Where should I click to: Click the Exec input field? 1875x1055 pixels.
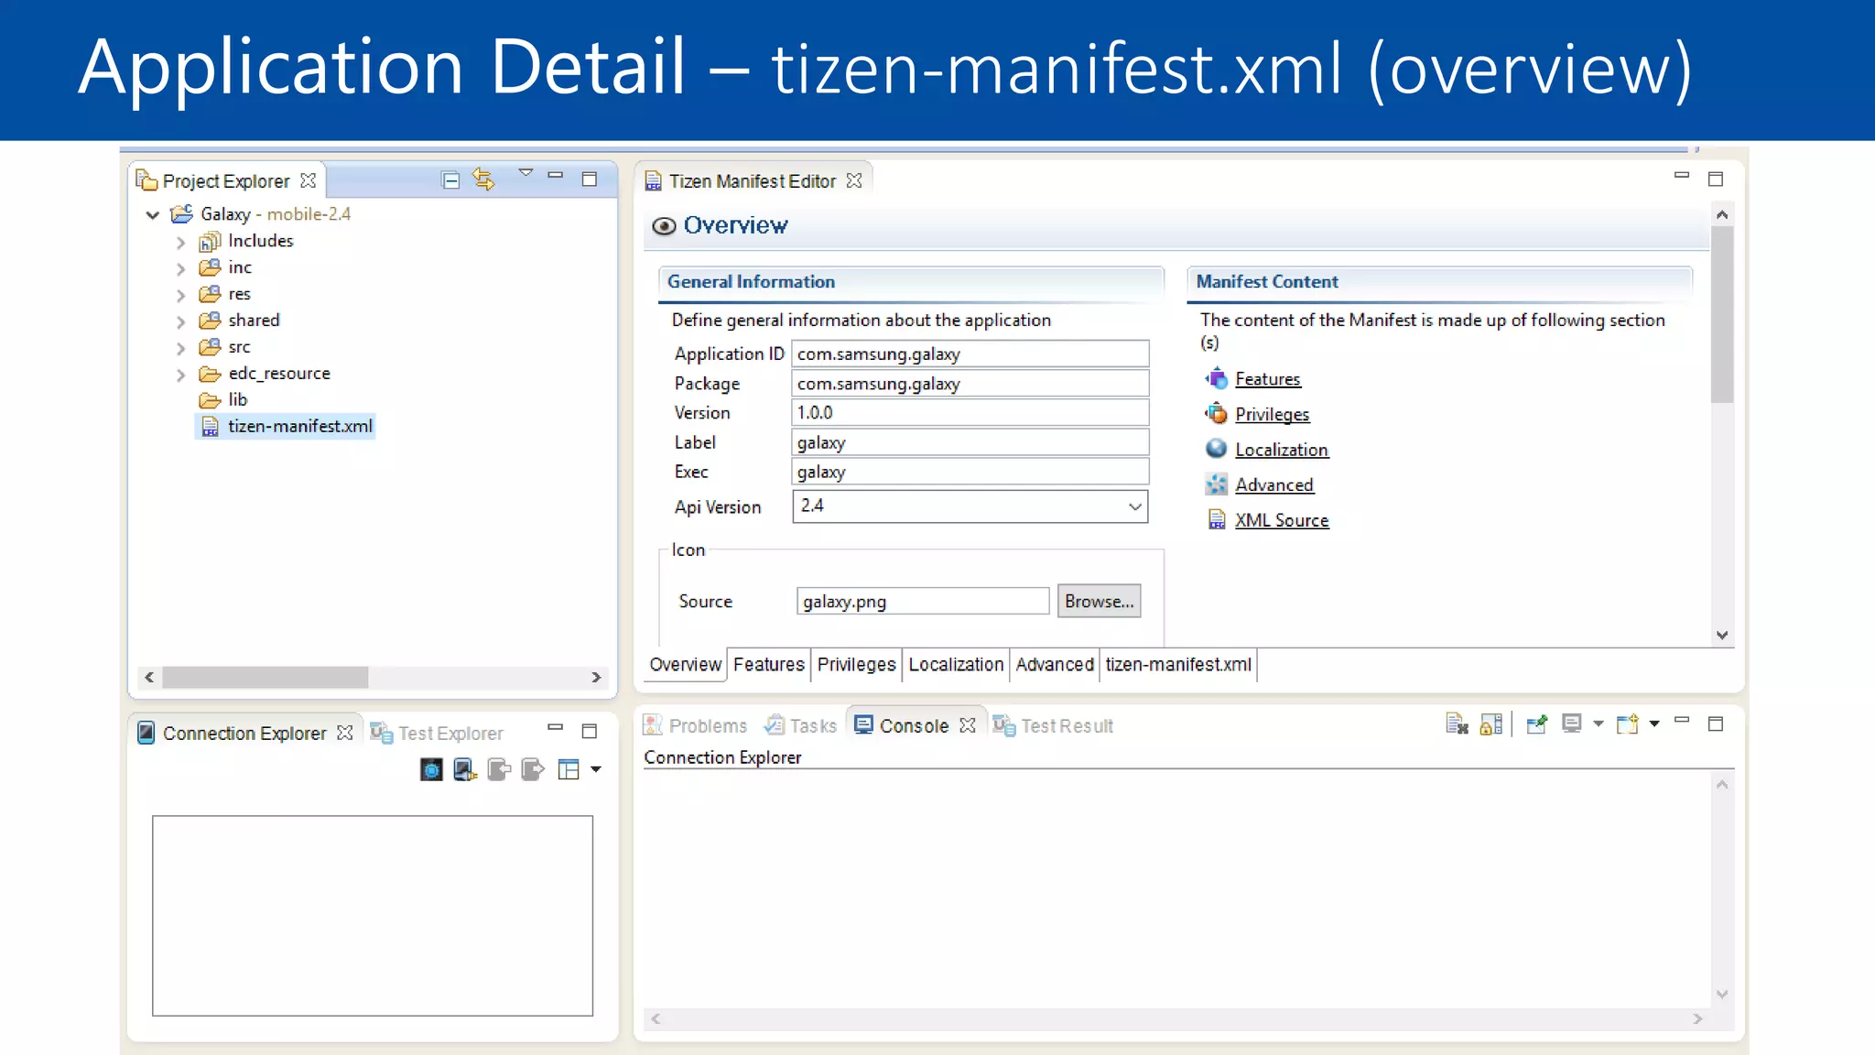point(970,472)
